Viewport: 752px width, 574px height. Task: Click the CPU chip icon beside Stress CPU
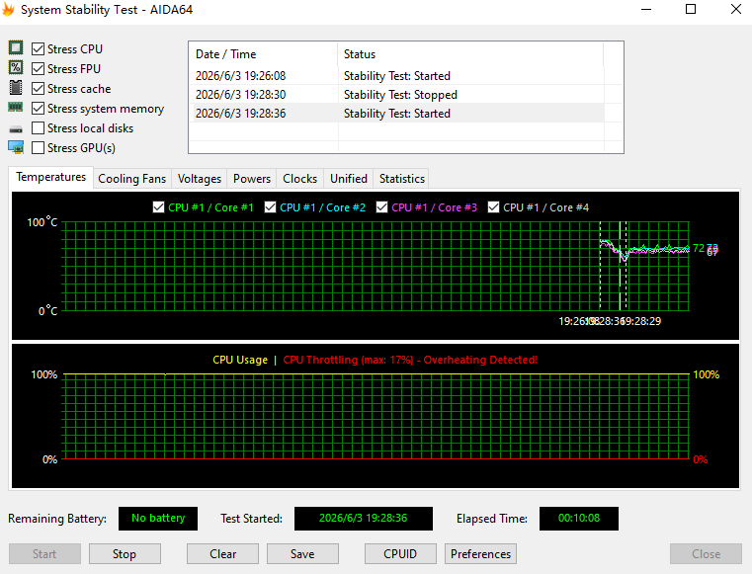pyautogui.click(x=16, y=48)
